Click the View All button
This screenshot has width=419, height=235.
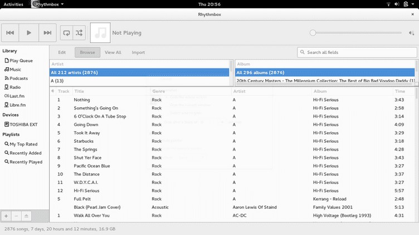[x=113, y=52]
